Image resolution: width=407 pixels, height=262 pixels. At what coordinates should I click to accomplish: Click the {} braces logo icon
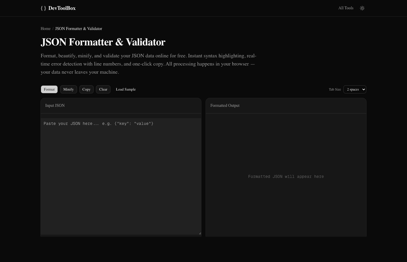point(44,8)
